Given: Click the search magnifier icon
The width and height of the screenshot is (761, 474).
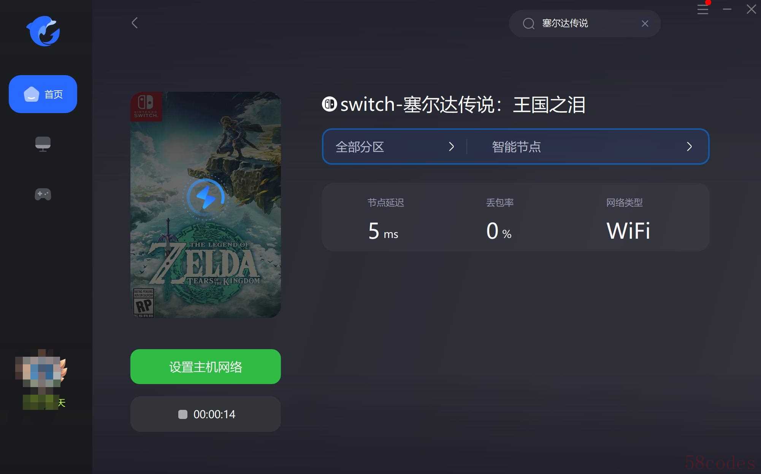Looking at the screenshot, I should 528,24.
